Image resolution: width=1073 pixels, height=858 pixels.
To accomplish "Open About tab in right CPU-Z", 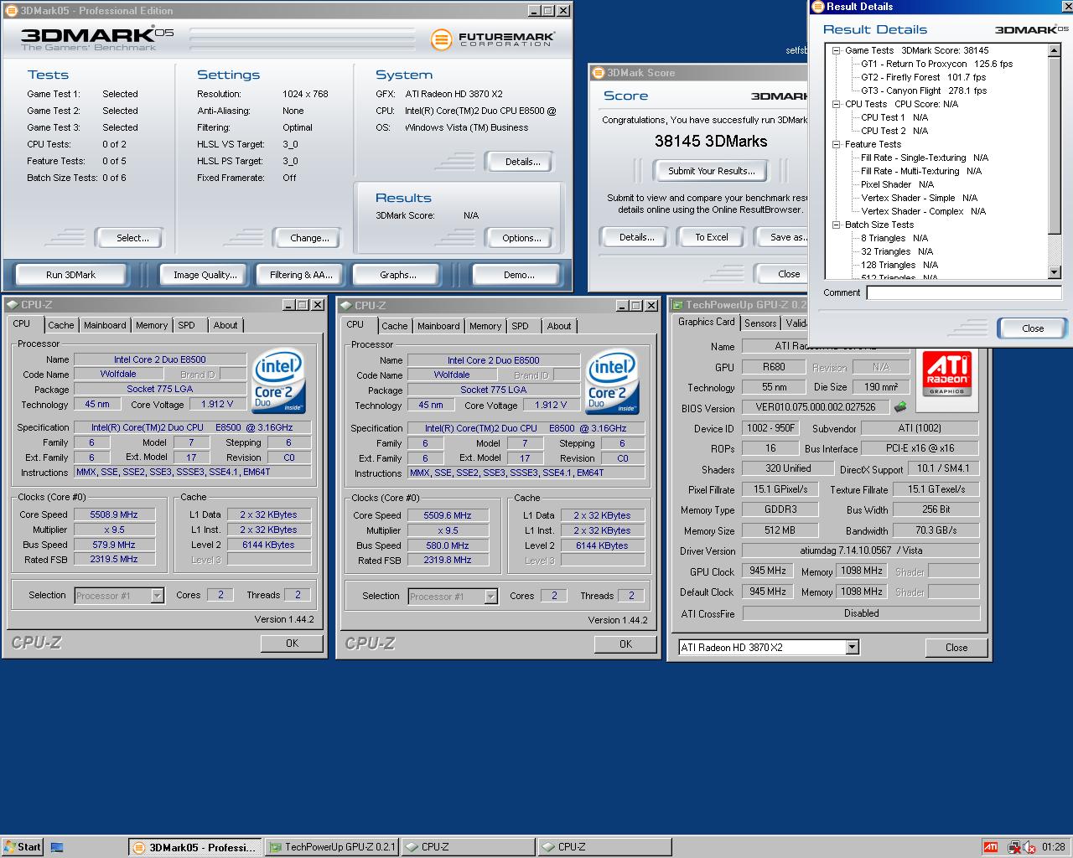I will click(x=559, y=326).
